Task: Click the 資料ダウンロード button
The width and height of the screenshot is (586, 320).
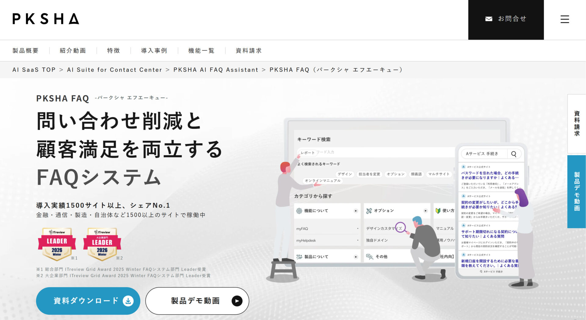Action: [88, 301]
